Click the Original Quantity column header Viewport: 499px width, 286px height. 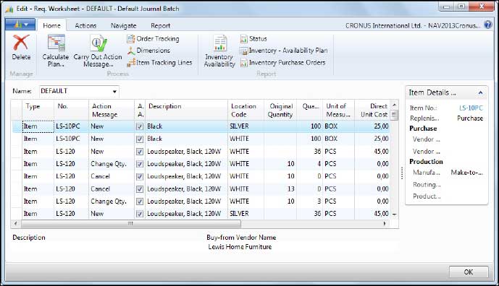pos(280,110)
